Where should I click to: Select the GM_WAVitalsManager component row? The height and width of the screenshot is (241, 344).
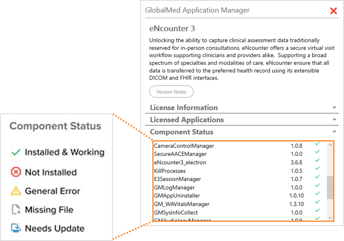pos(182,204)
